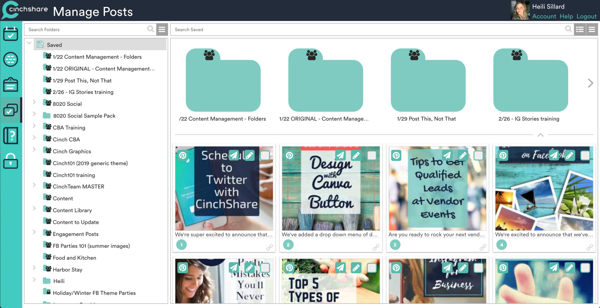
Task: Click link icon on Schedule to Twitter card
Action: pyautogui.click(x=270, y=248)
